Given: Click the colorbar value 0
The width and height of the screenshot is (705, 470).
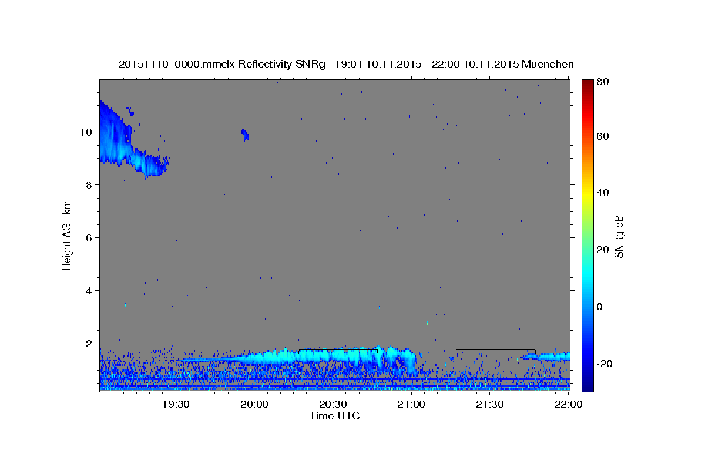Looking at the screenshot, I should pos(599,307).
